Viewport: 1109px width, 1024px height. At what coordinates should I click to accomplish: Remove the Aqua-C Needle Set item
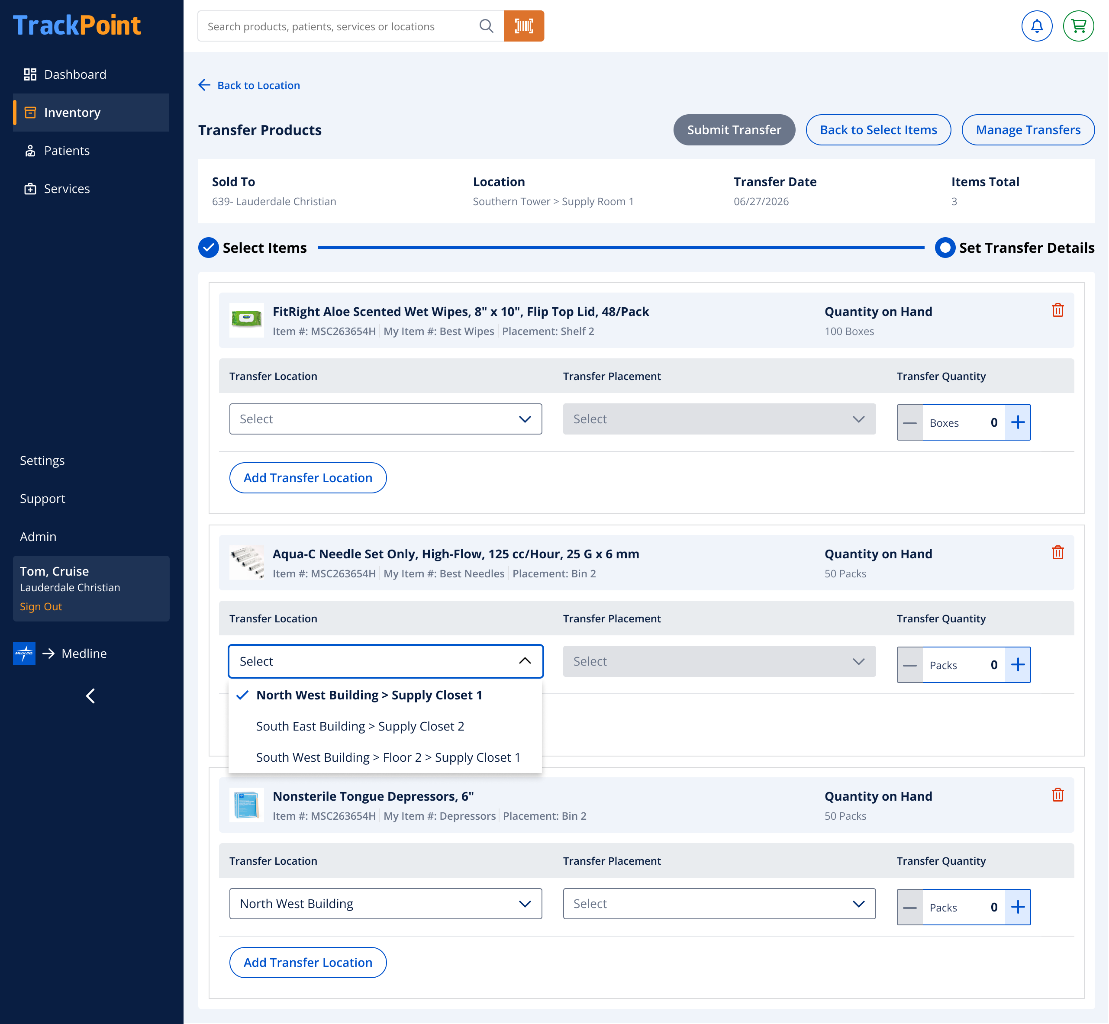1057,552
